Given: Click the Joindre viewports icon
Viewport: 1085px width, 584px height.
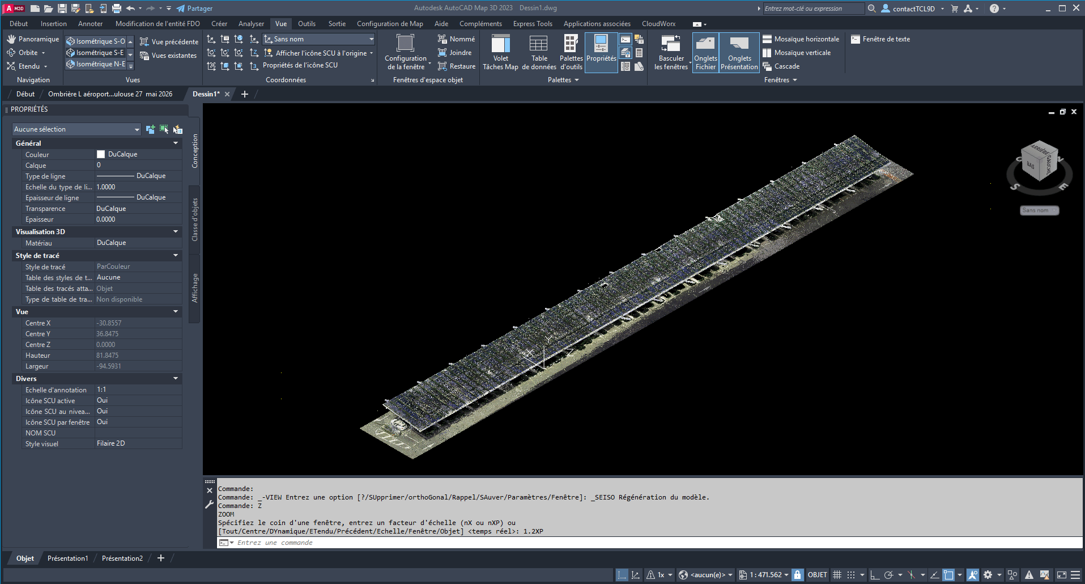Looking at the screenshot, I should pyautogui.click(x=442, y=53).
